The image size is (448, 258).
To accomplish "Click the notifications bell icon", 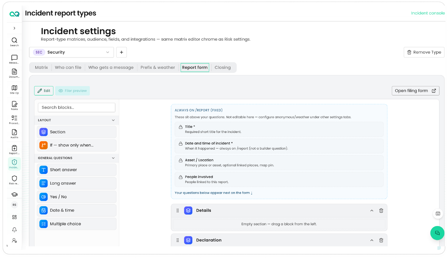I will 14,230.
